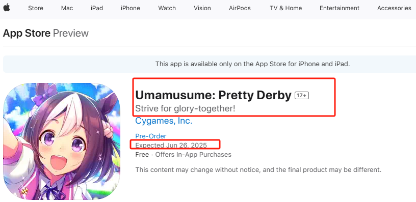Navigate to Vision section
The image size is (416, 202).
pos(202,8)
